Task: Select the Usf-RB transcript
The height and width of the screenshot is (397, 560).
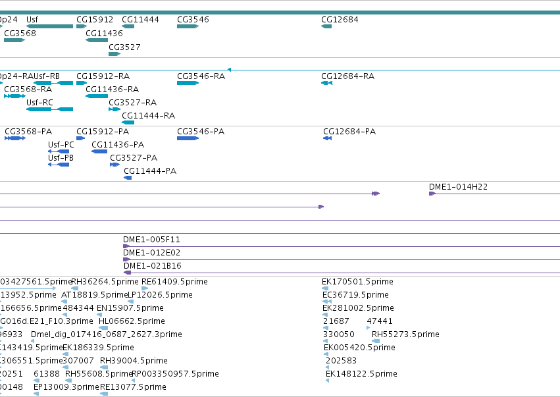Action: tap(53, 83)
